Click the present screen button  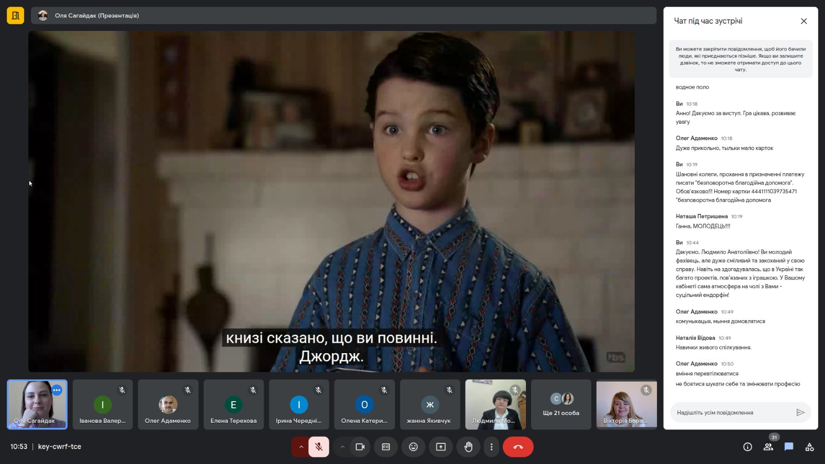[441, 447]
